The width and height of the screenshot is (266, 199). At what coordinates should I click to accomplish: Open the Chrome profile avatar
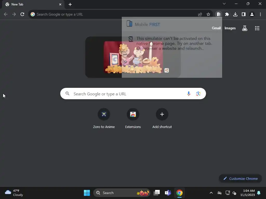click(252, 15)
